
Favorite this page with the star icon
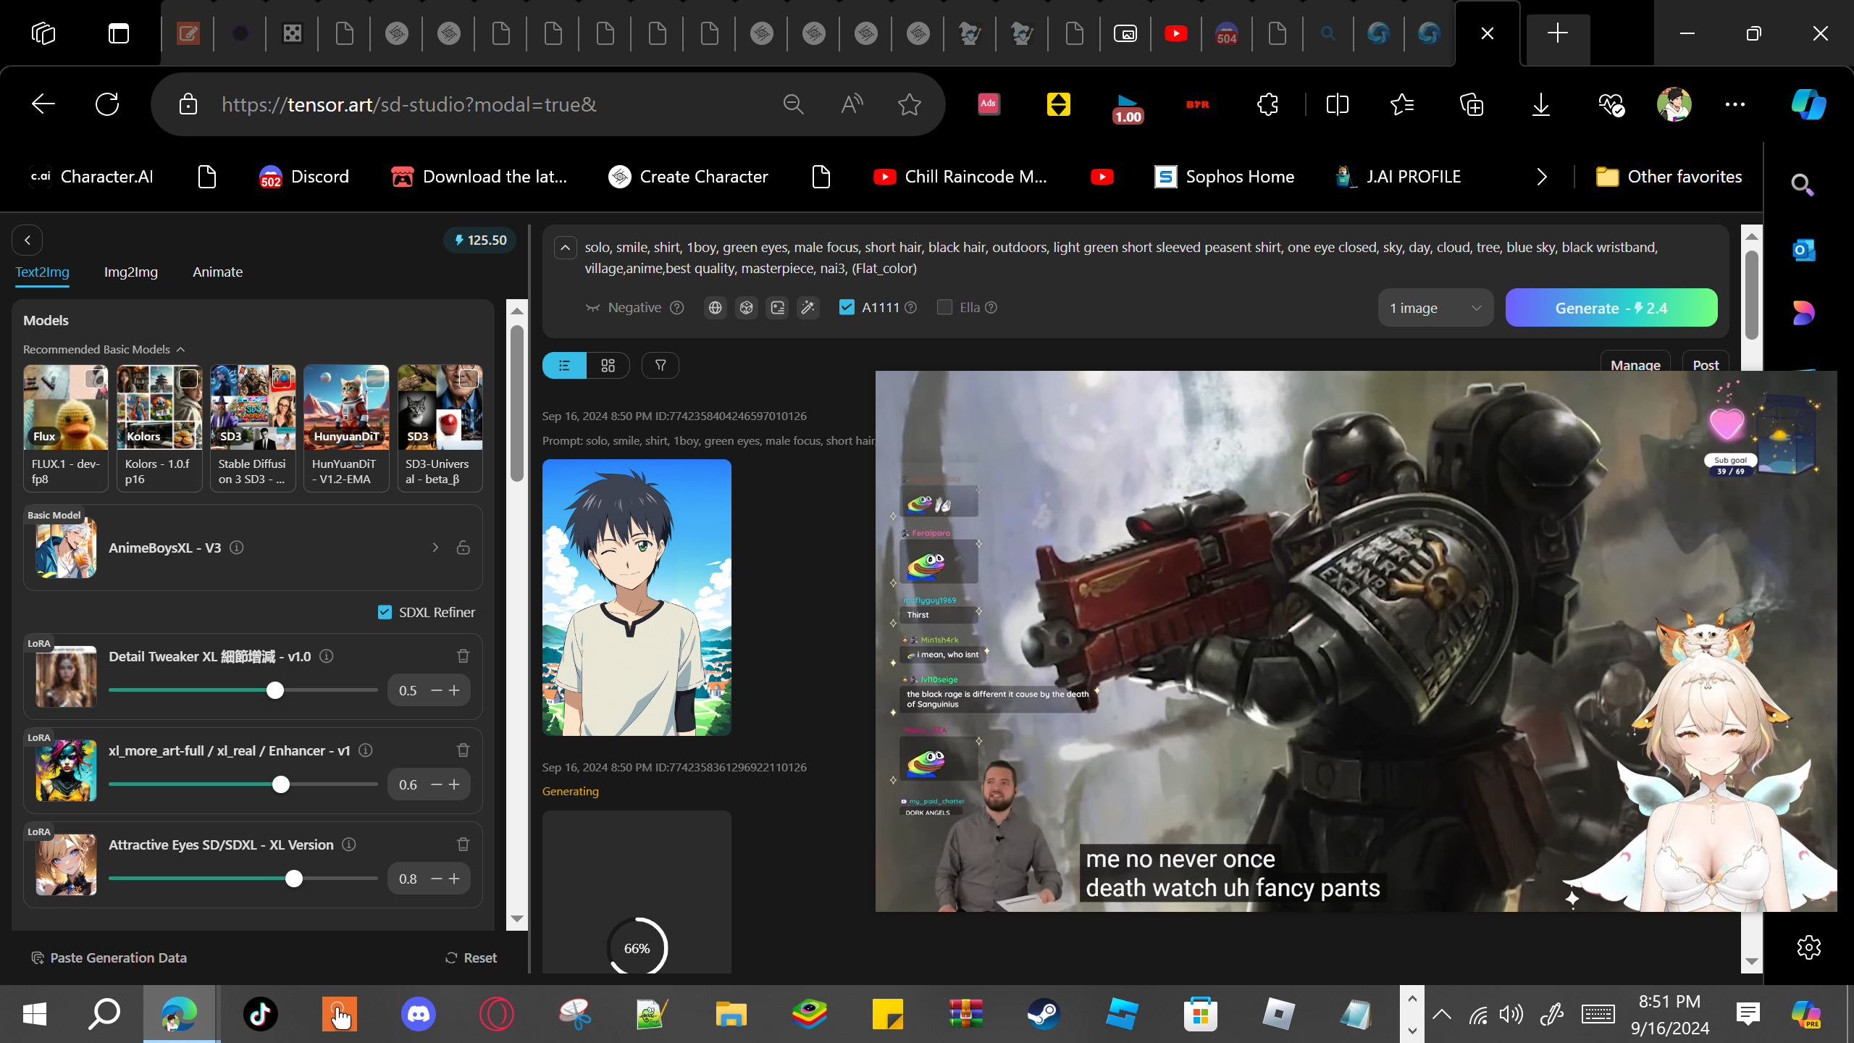pyautogui.click(x=910, y=104)
